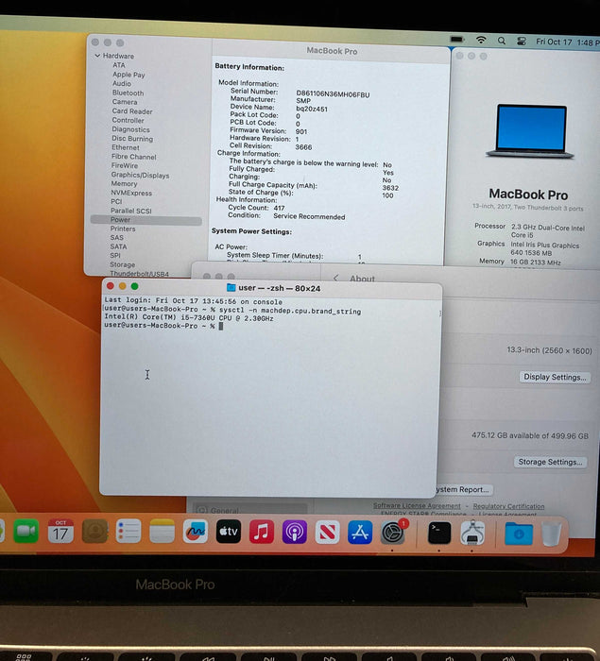
Task: Click the battery status icon
Action: click(456, 40)
